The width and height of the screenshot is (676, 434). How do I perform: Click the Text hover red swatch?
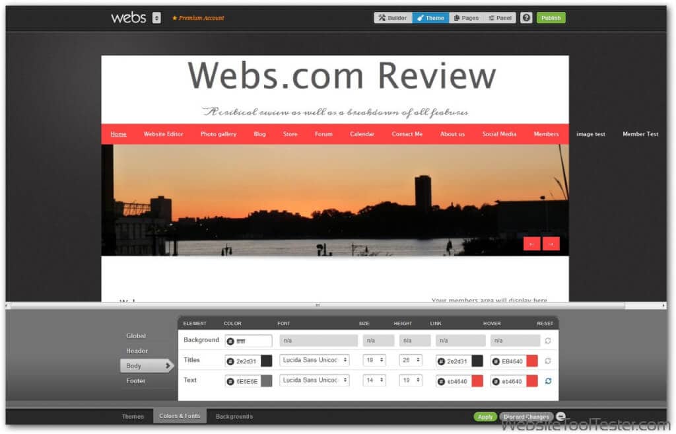click(532, 381)
